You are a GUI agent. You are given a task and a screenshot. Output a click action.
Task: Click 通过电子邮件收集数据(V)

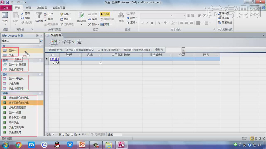[80, 50]
